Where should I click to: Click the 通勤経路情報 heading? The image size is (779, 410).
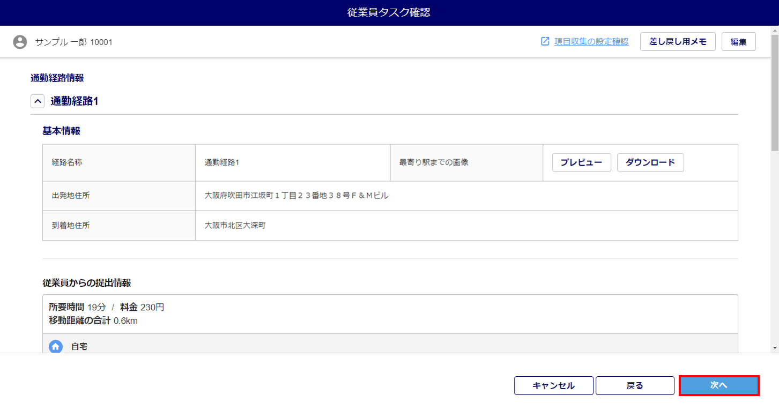57,78
